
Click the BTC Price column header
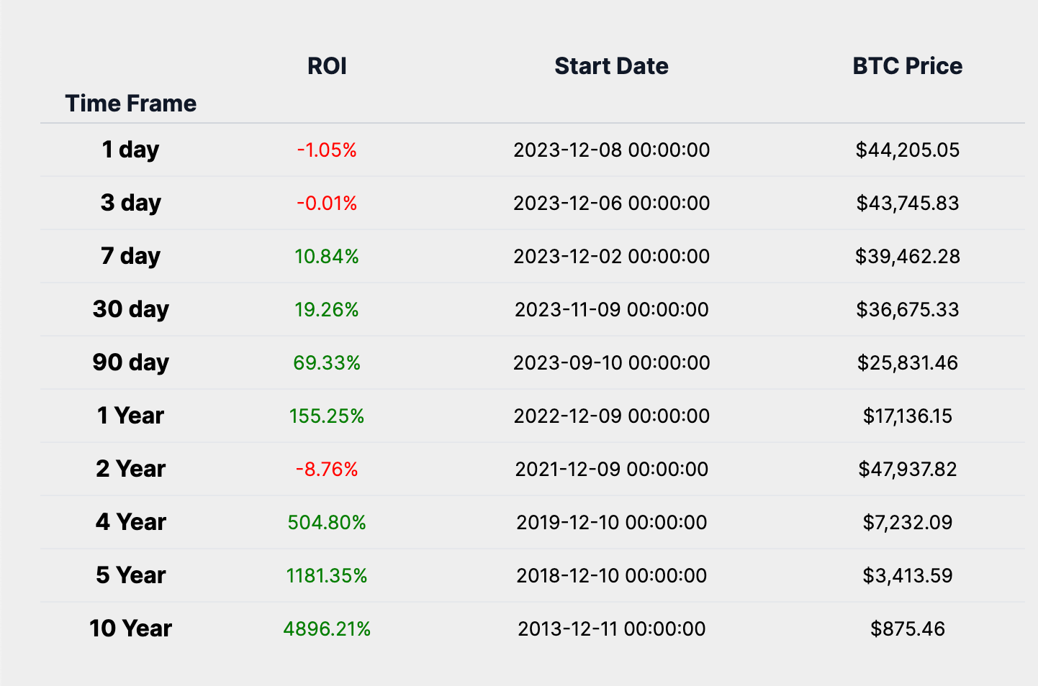(x=907, y=66)
